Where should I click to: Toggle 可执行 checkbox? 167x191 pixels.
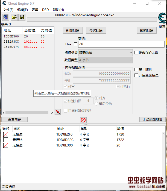click(118, 87)
